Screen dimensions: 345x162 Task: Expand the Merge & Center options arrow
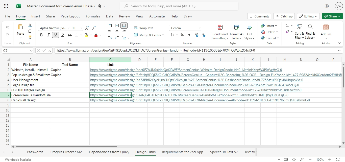click(x=163, y=35)
